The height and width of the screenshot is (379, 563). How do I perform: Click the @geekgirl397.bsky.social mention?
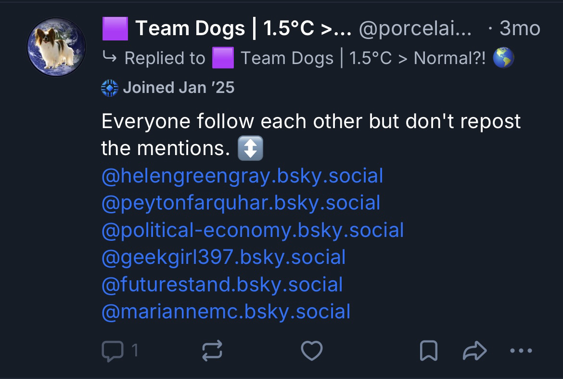(223, 257)
